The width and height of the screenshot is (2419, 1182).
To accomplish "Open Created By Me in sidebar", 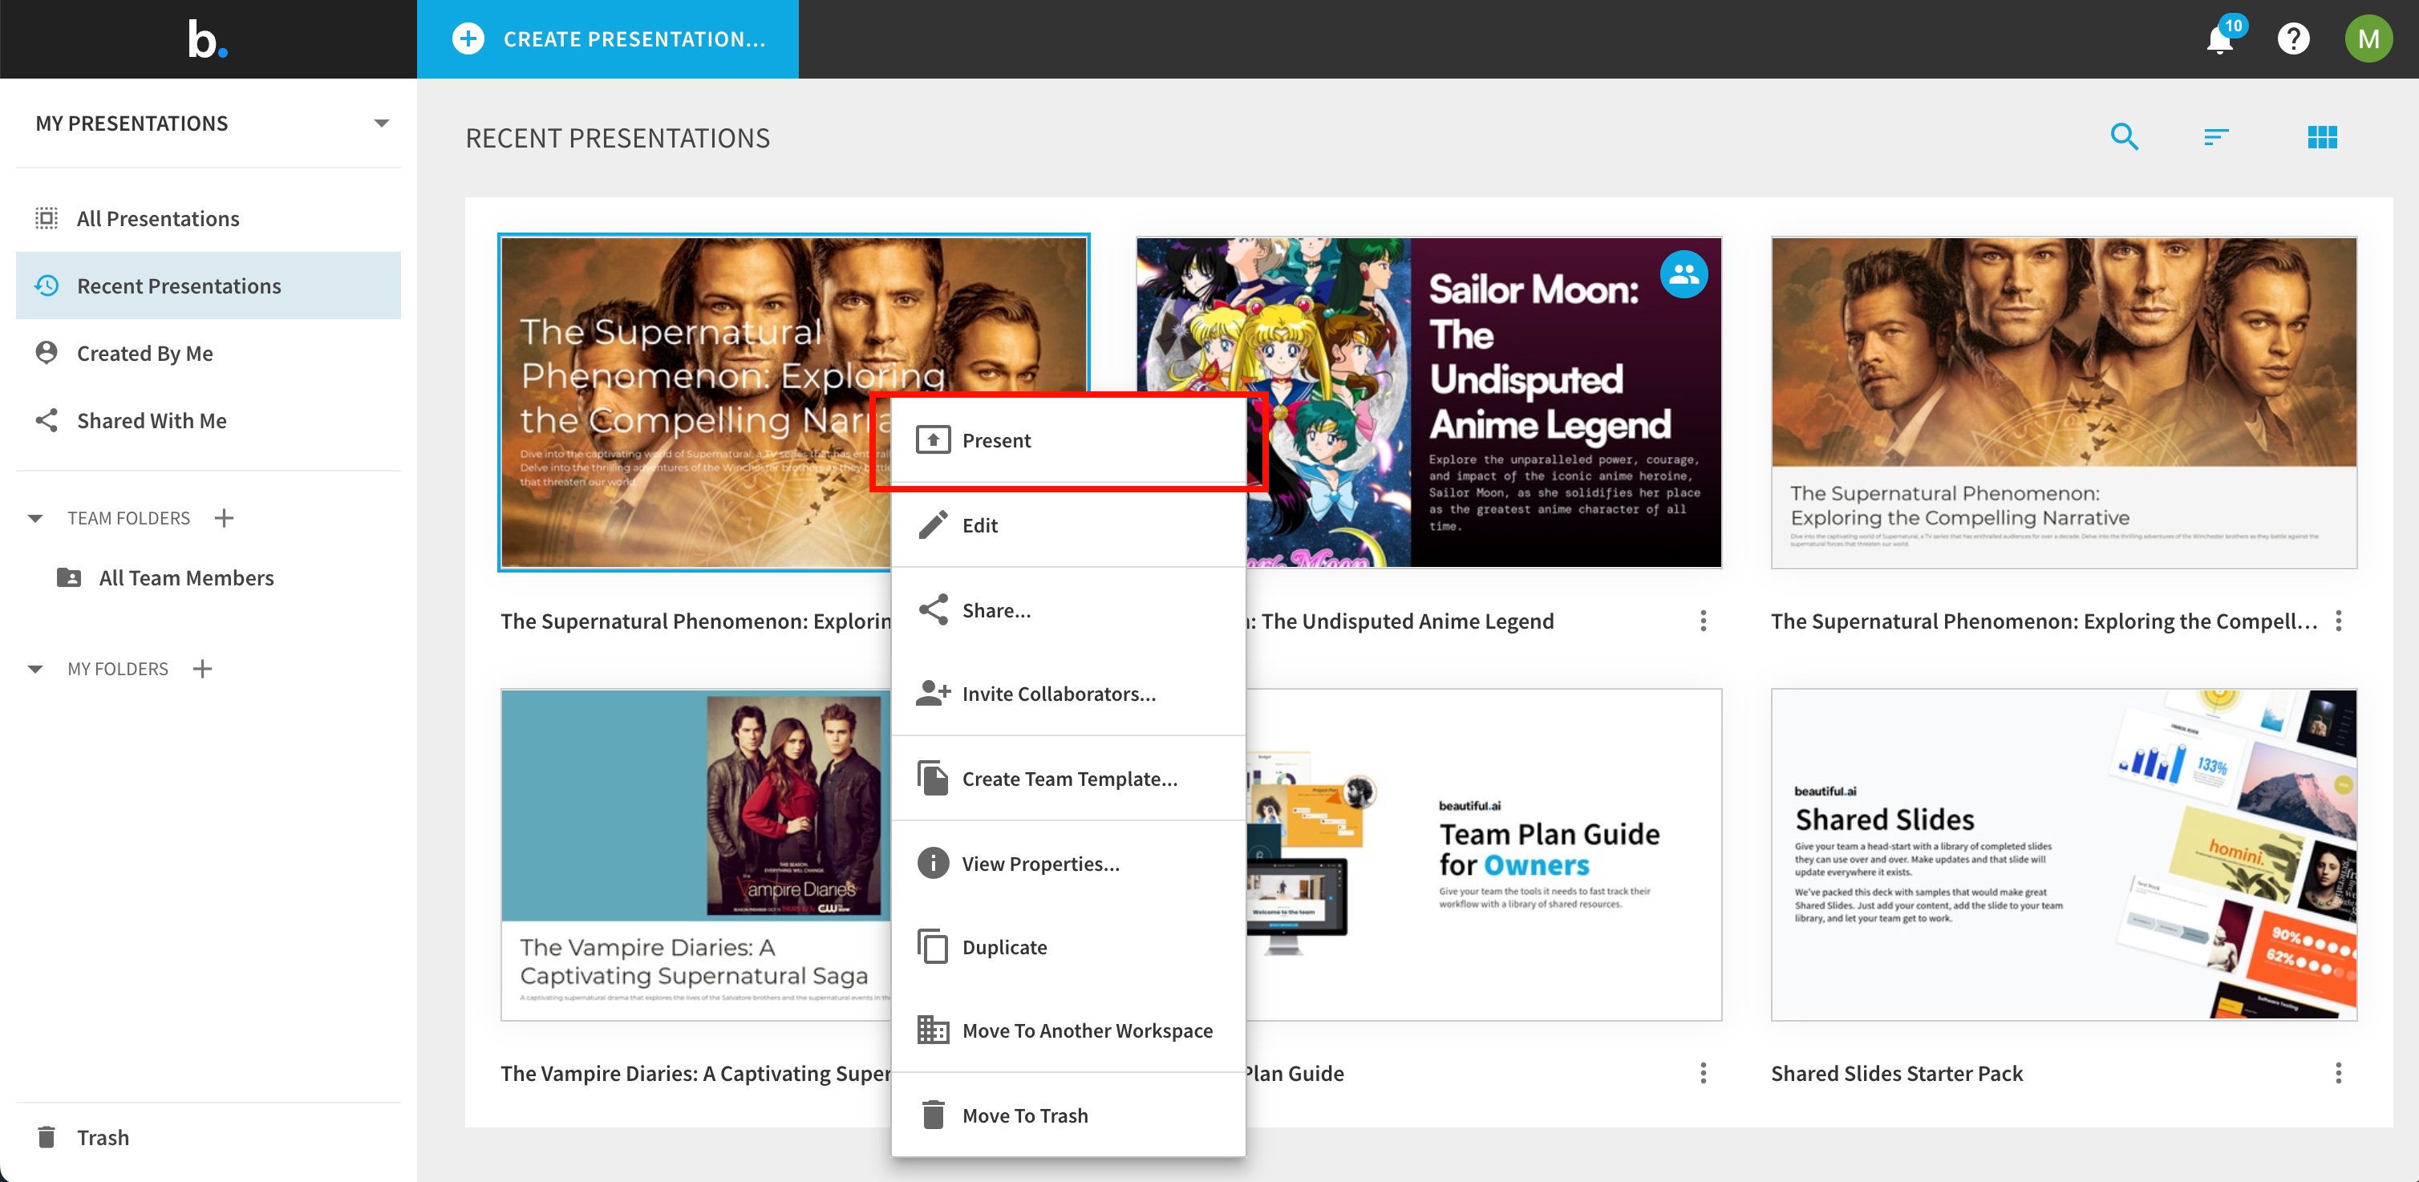I will tap(209, 353).
